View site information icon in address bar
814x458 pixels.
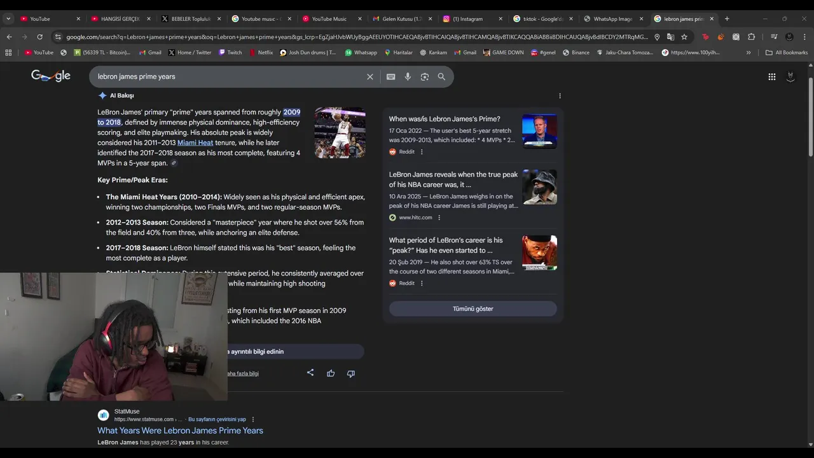click(59, 37)
